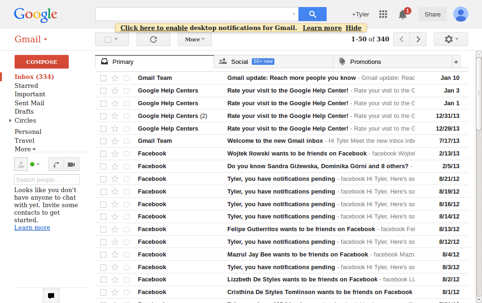The image size is (482, 303).
Task: Select the Gmail Team Jan 10 email checkbox
Action: point(103,78)
